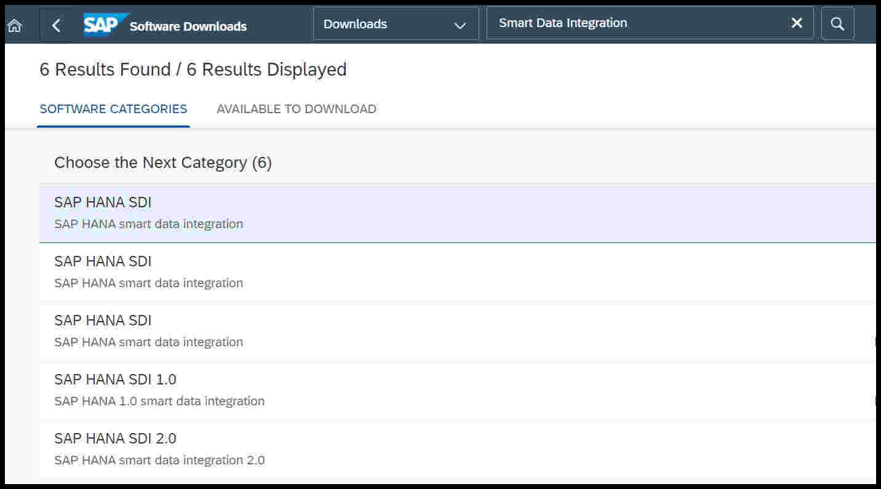Click SAP HANA 1.0 smart data integration description
This screenshot has height=489, width=881.
click(159, 400)
